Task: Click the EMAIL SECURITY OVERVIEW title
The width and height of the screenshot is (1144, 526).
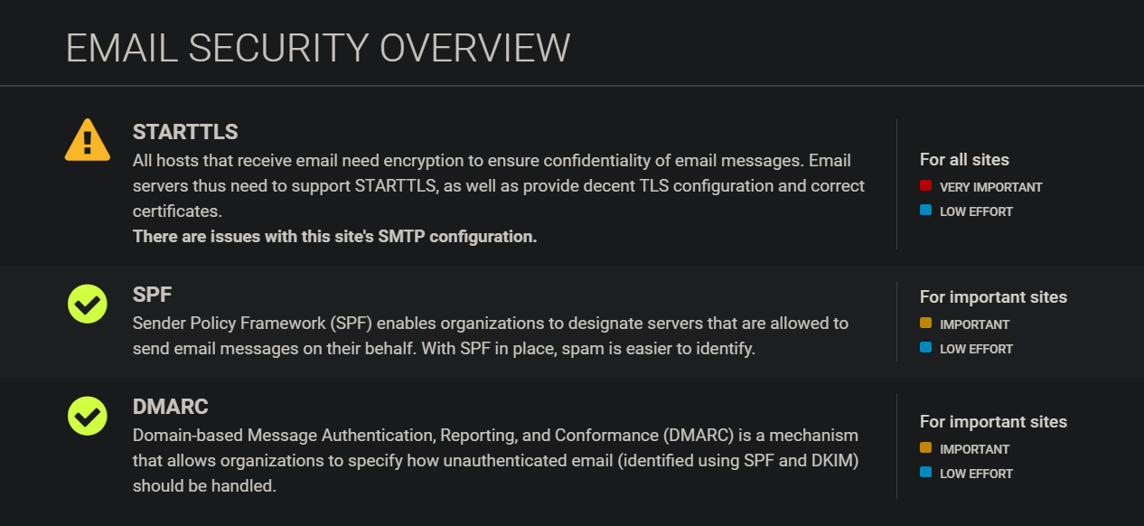Action: tap(316, 49)
